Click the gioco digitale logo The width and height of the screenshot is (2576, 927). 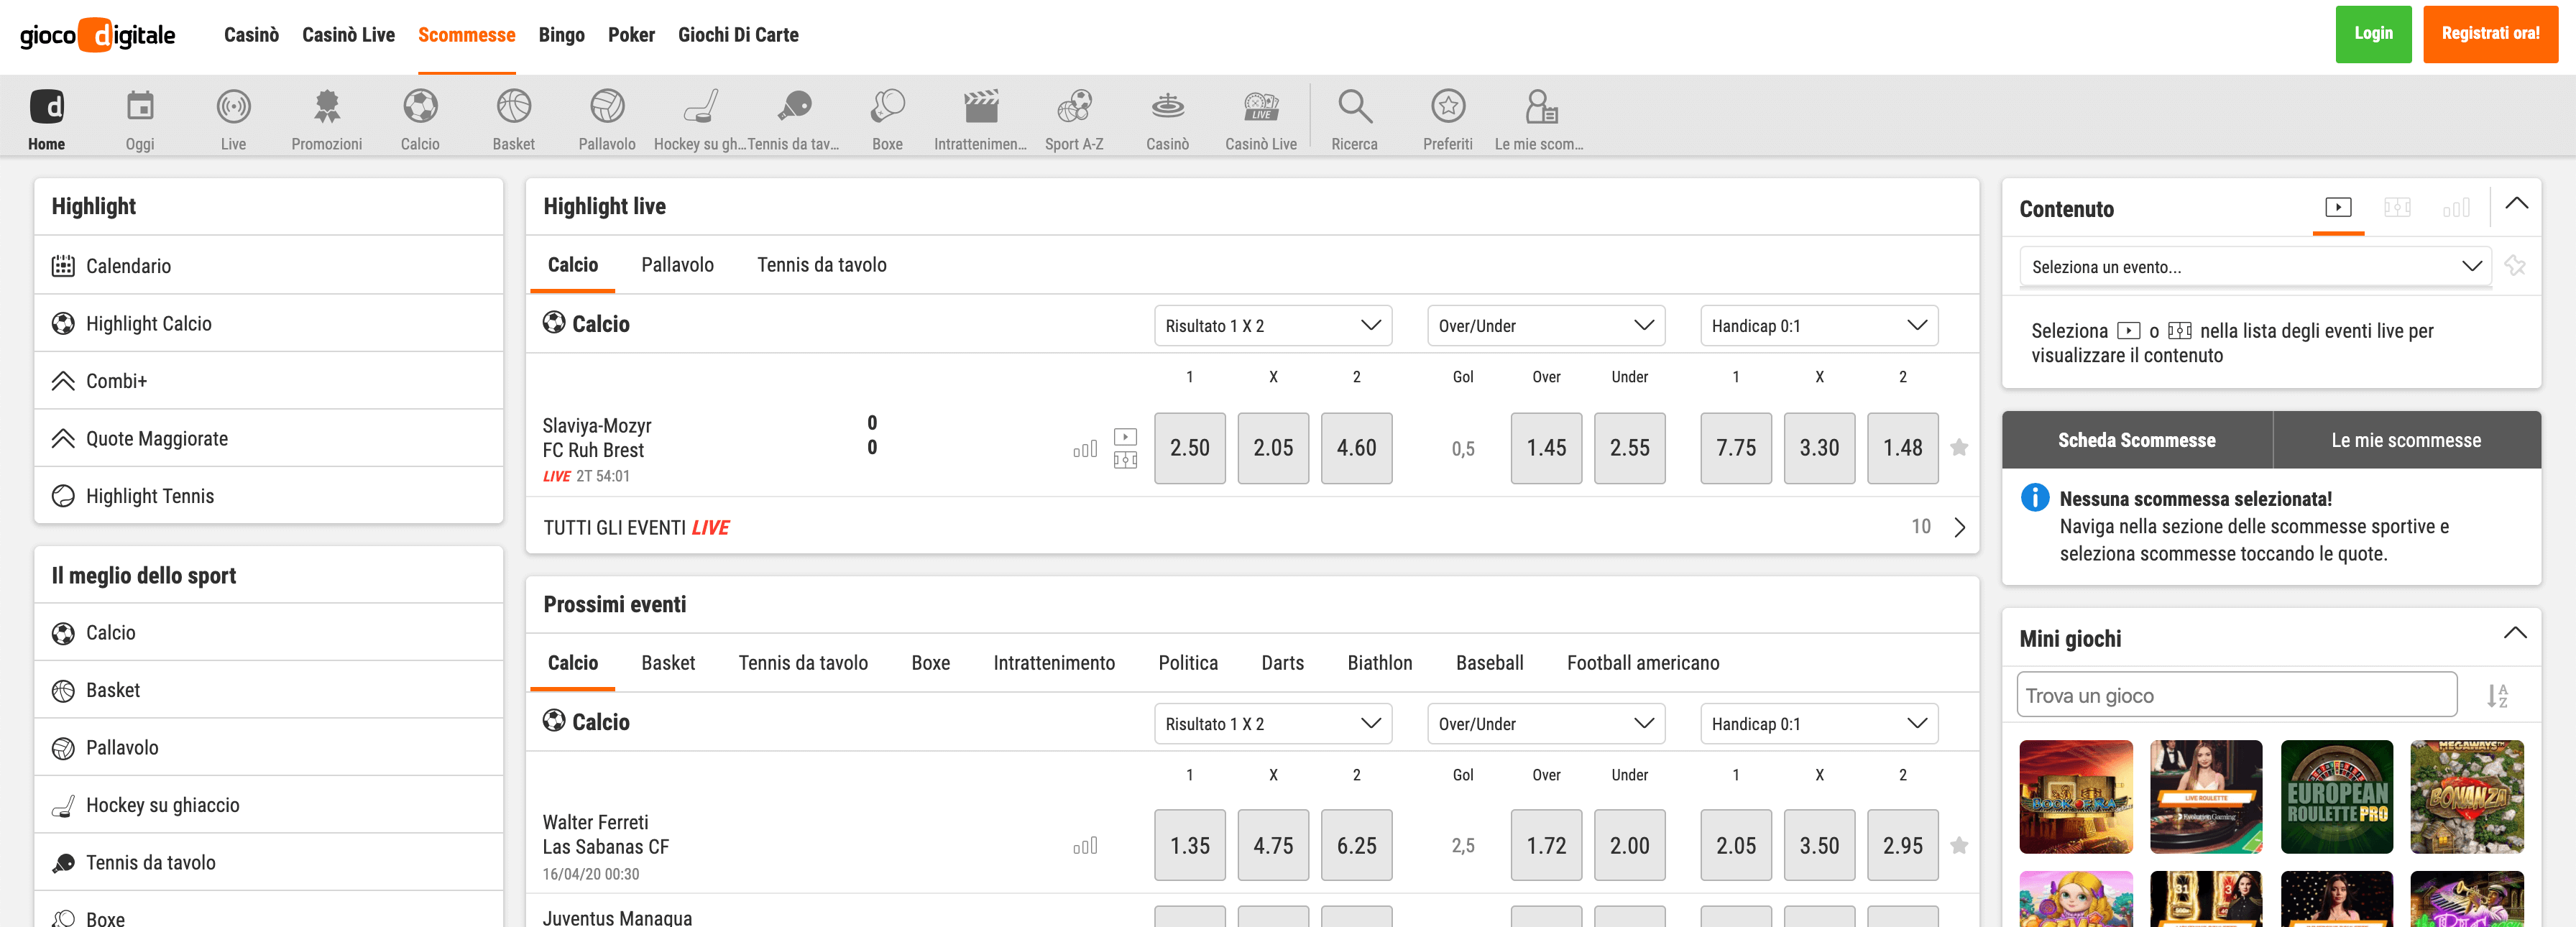[x=98, y=35]
